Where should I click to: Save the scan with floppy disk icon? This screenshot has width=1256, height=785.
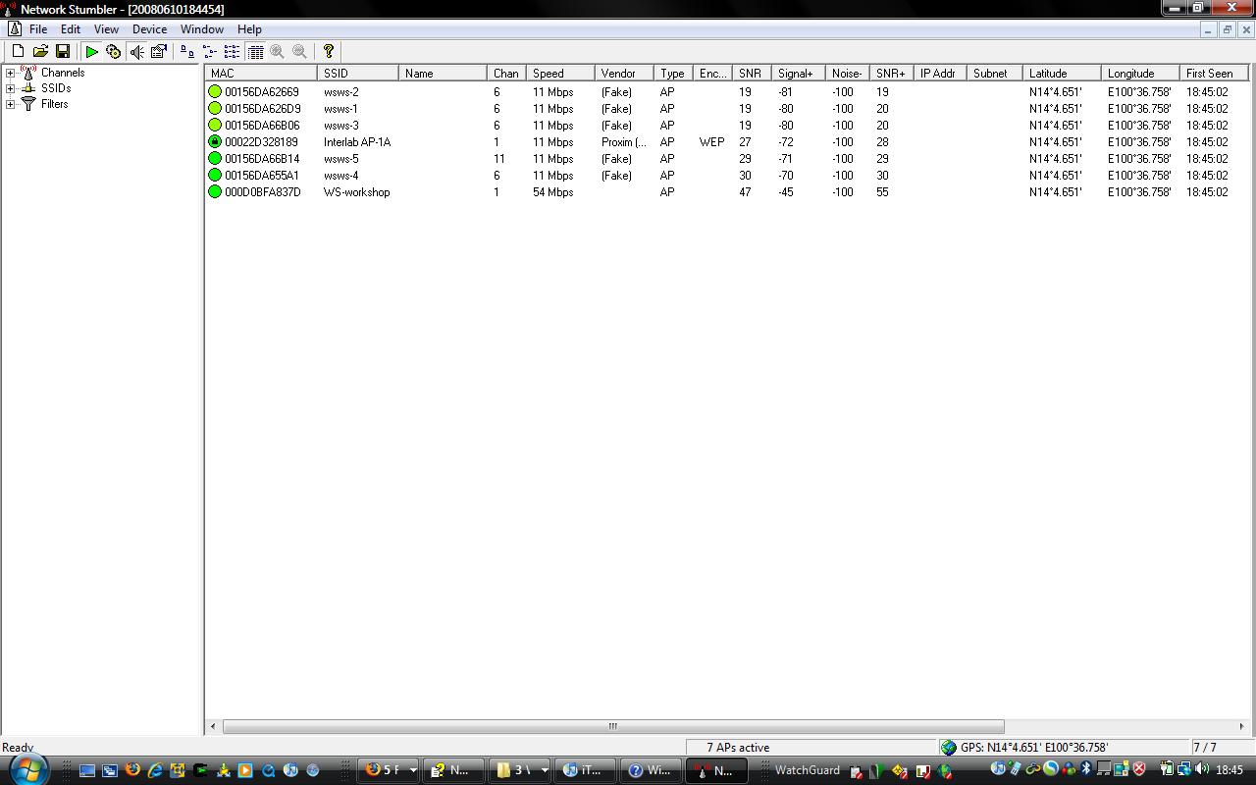pos(63,52)
